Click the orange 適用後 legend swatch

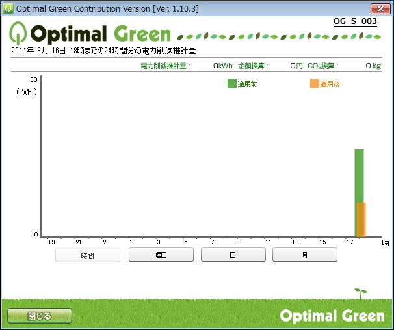314,84
